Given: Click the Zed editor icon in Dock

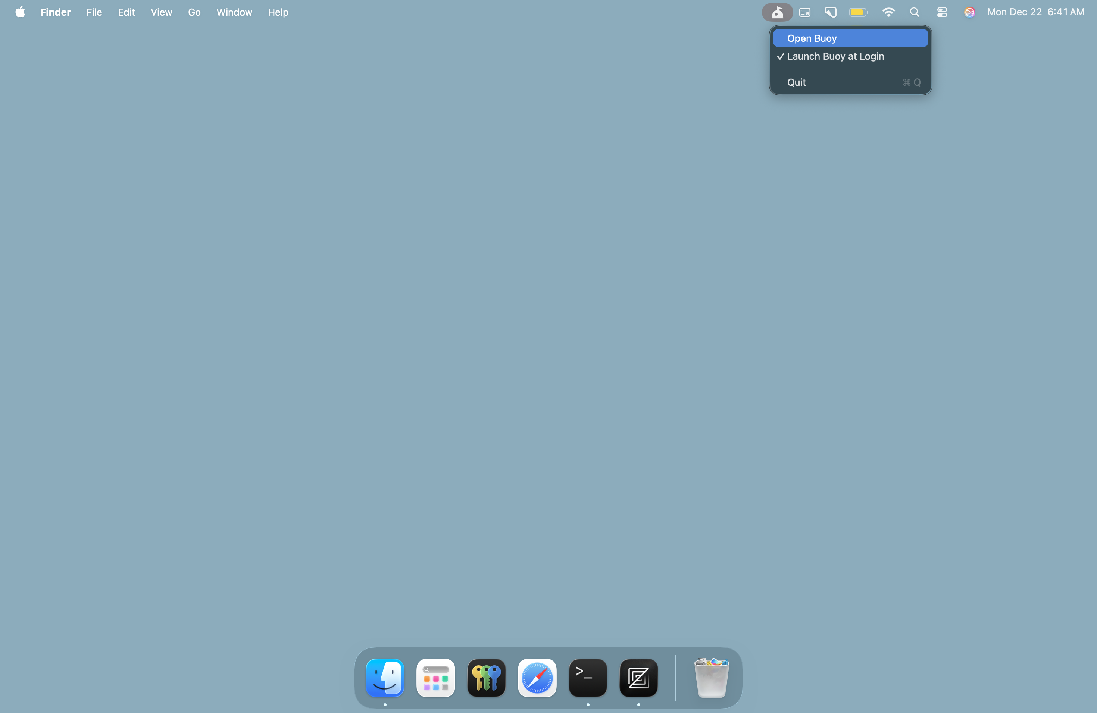Looking at the screenshot, I should click(638, 678).
